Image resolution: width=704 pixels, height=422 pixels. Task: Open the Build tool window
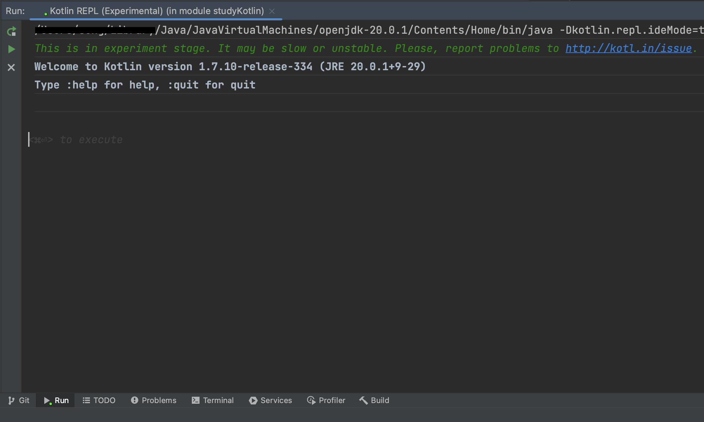pos(374,400)
